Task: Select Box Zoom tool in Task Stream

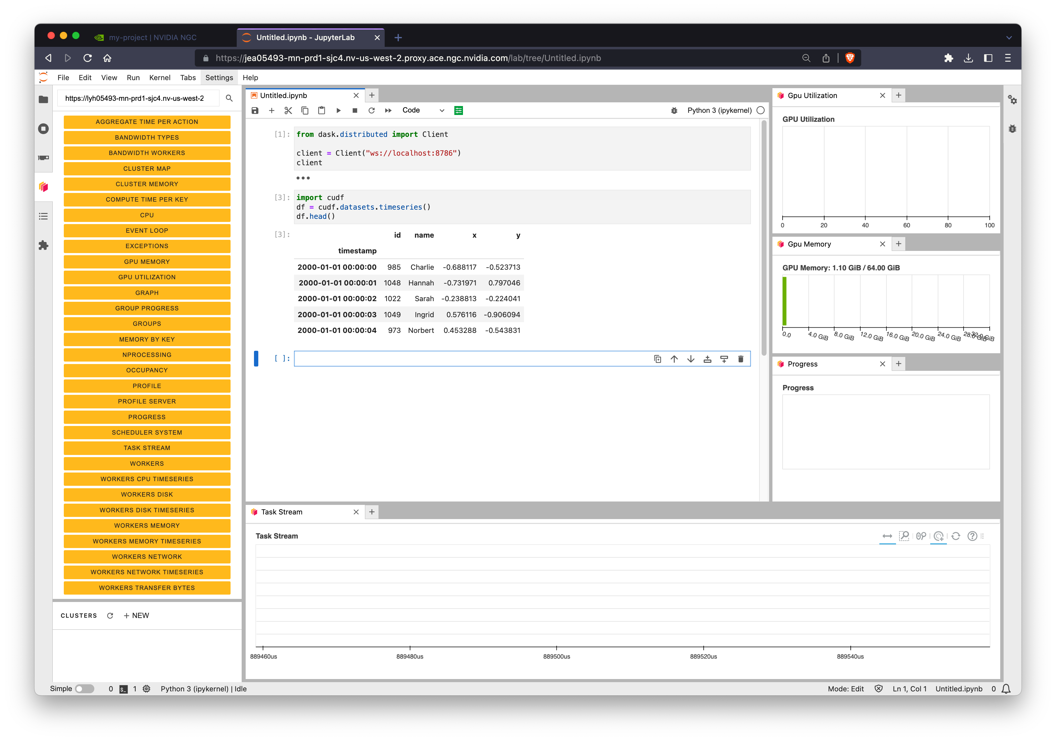Action: point(904,536)
